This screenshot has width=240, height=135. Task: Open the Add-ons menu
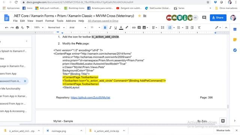pyautogui.click(x=71, y=21)
